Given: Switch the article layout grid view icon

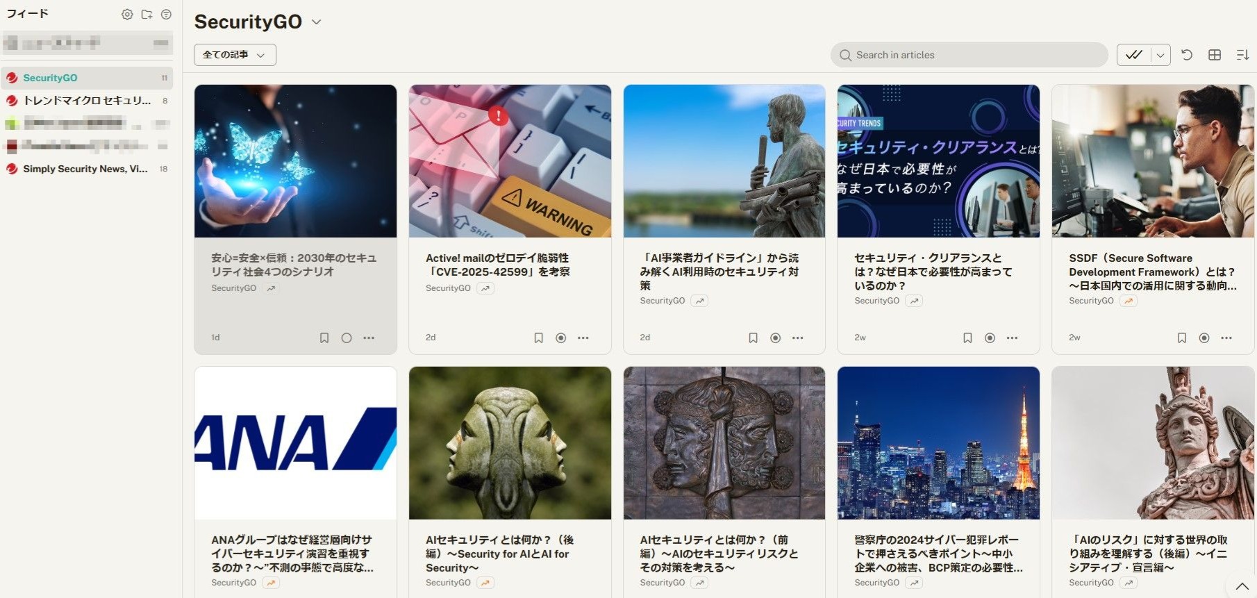Looking at the screenshot, I should (1215, 55).
